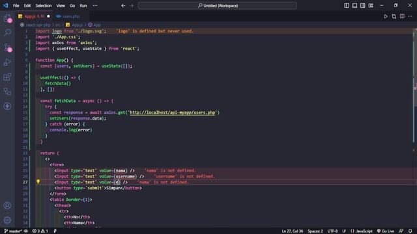Toggle the primary side bar
This screenshot has width=417, height=234.
coord(347,6)
